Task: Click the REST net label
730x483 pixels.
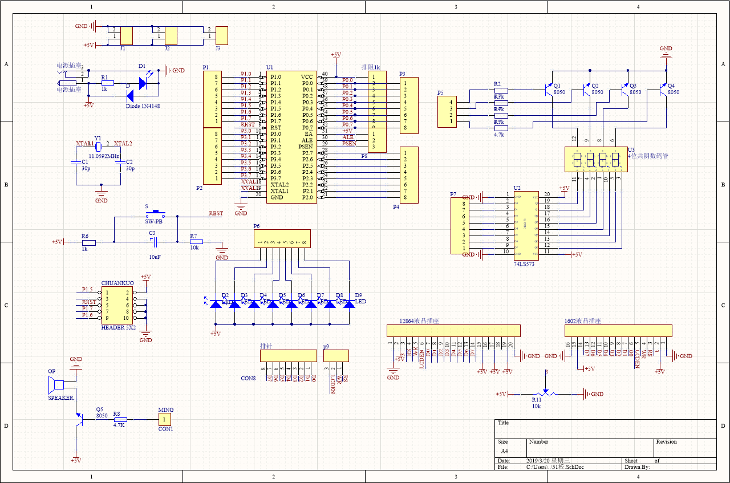Action: [216, 213]
